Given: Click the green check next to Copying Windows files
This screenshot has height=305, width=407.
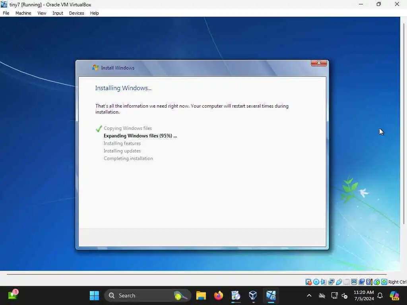Looking at the screenshot, I should point(99,128).
